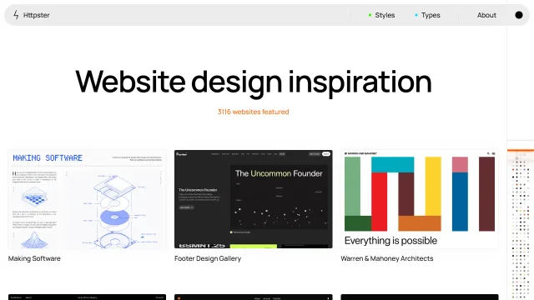
Task: Go to the About page
Action: coord(486,15)
